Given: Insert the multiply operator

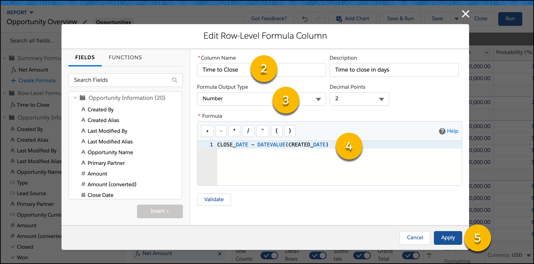Looking at the screenshot, I should pyautogui.click(x=234, y=131).
